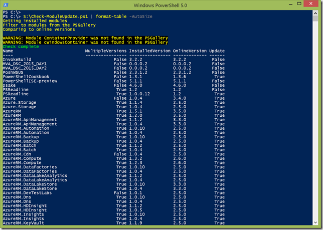The width and height of the screenshot is (323, 230).
Task: Click the window title 'Windows PowerShell 5.0'
Action: 160,6
